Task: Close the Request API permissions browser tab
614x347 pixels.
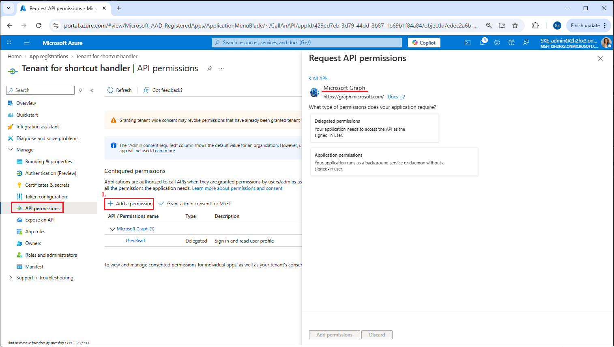Action: pyautogui.click(x=104, y=8)
